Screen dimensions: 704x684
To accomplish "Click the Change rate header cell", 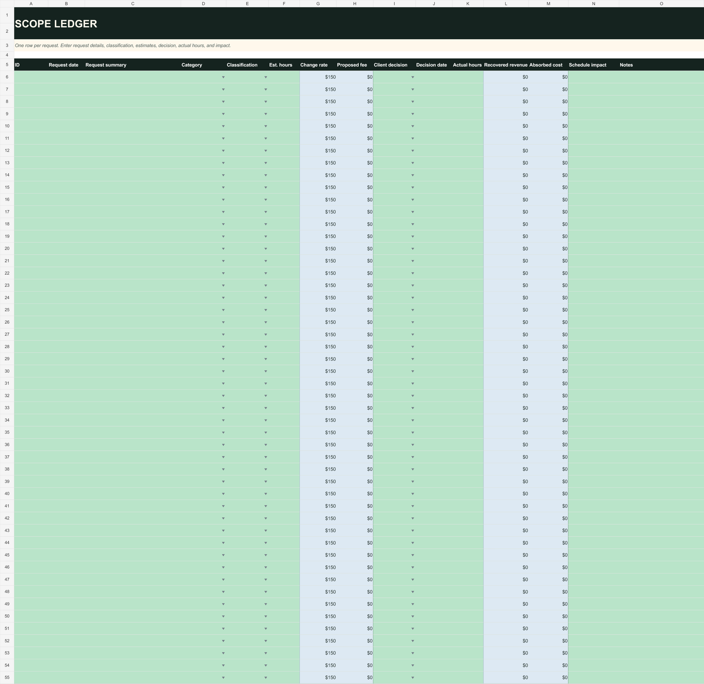I will pyautogui.click(x=318, y=65).
